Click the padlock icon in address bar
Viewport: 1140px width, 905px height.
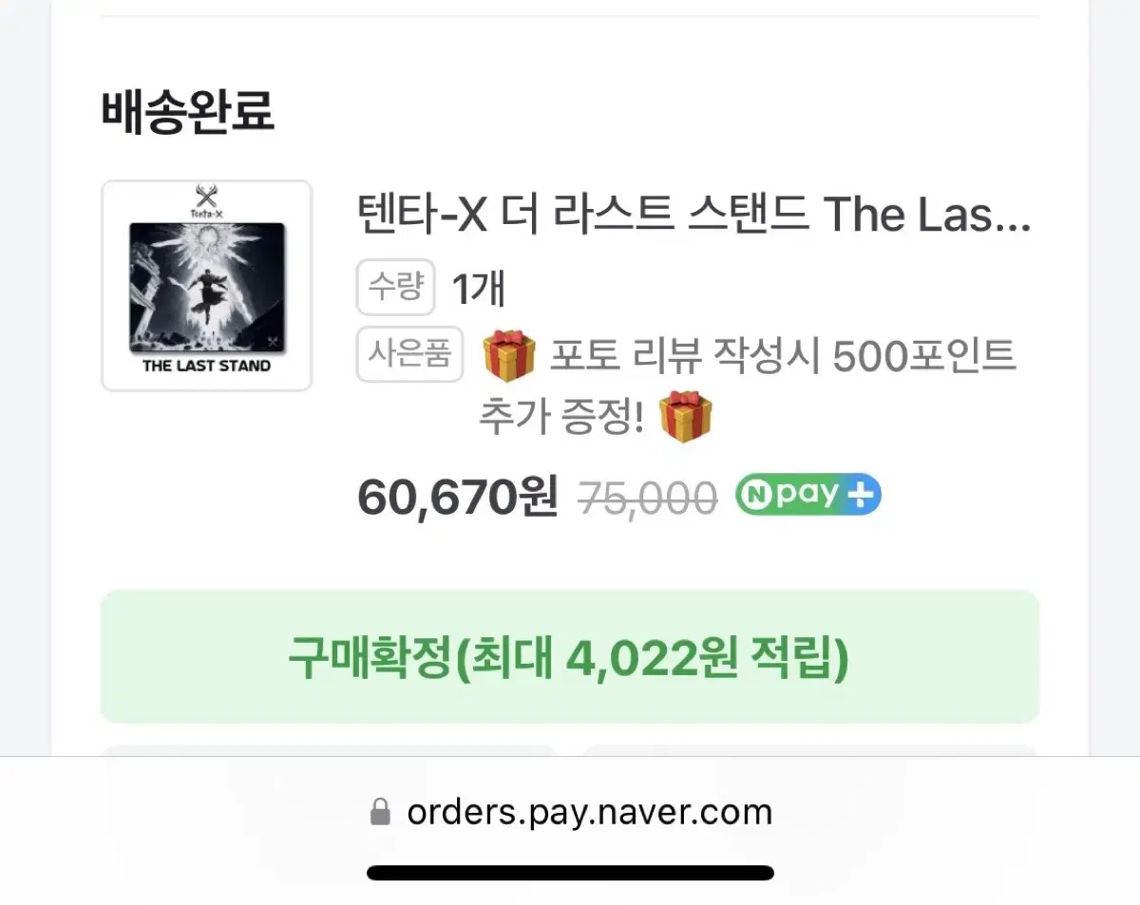[380, 812]
